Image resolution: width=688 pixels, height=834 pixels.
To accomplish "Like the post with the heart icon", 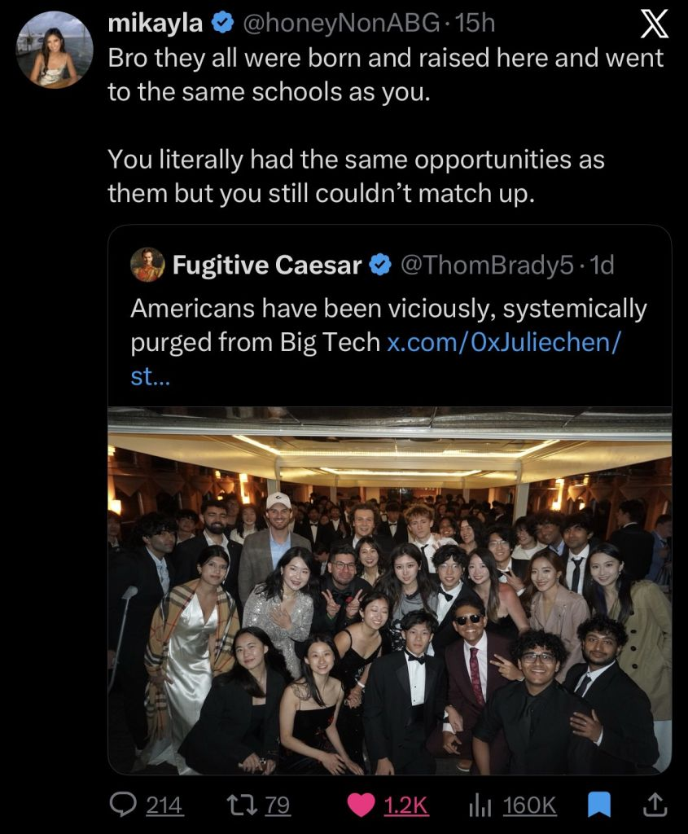I will coord(361,805).
